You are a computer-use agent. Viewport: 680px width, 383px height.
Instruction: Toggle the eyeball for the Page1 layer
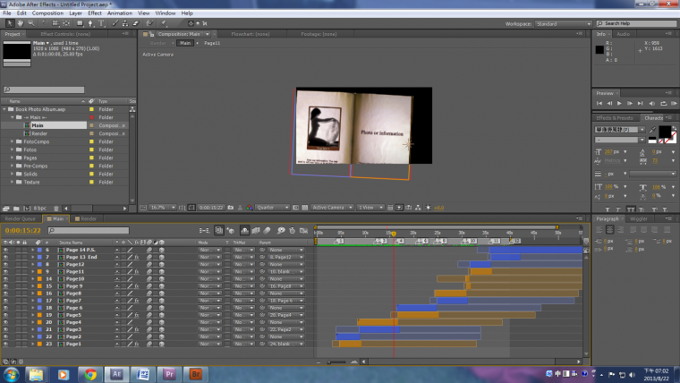[x=5, y=344]
